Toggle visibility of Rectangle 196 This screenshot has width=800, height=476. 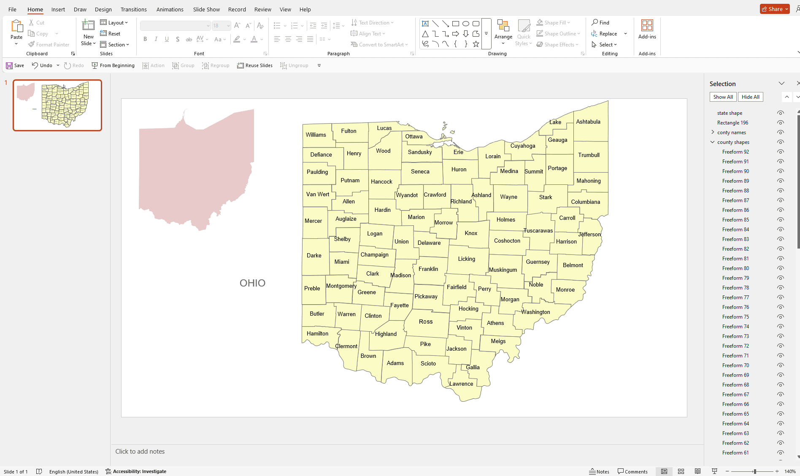tap(781, 123)
